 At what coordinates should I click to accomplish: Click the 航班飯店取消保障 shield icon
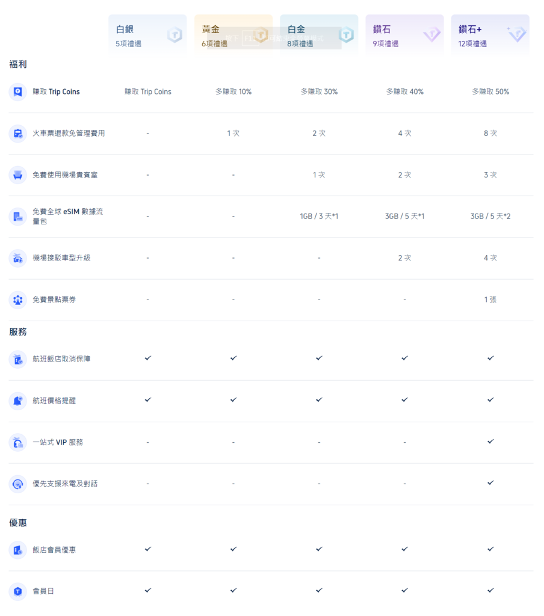point(18,358)
